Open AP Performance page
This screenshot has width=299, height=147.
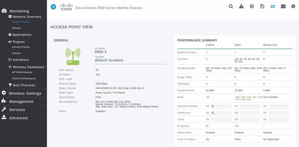point(22,72)
